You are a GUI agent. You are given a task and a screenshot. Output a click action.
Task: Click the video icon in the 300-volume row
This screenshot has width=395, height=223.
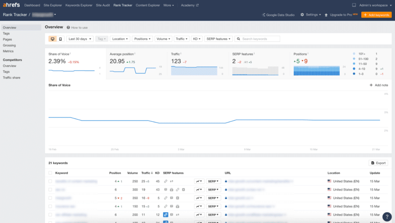click(x=183, y=190)
